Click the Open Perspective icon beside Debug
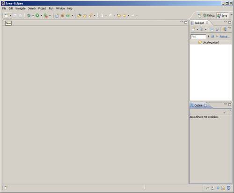Viewport: 234px width, 193px height. (x=199, y=15)
